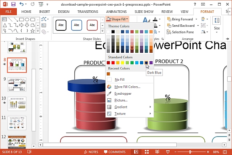Select slide 9 thumbnail
The width and height of the screenshot is (232, 155).
(17, 84)
